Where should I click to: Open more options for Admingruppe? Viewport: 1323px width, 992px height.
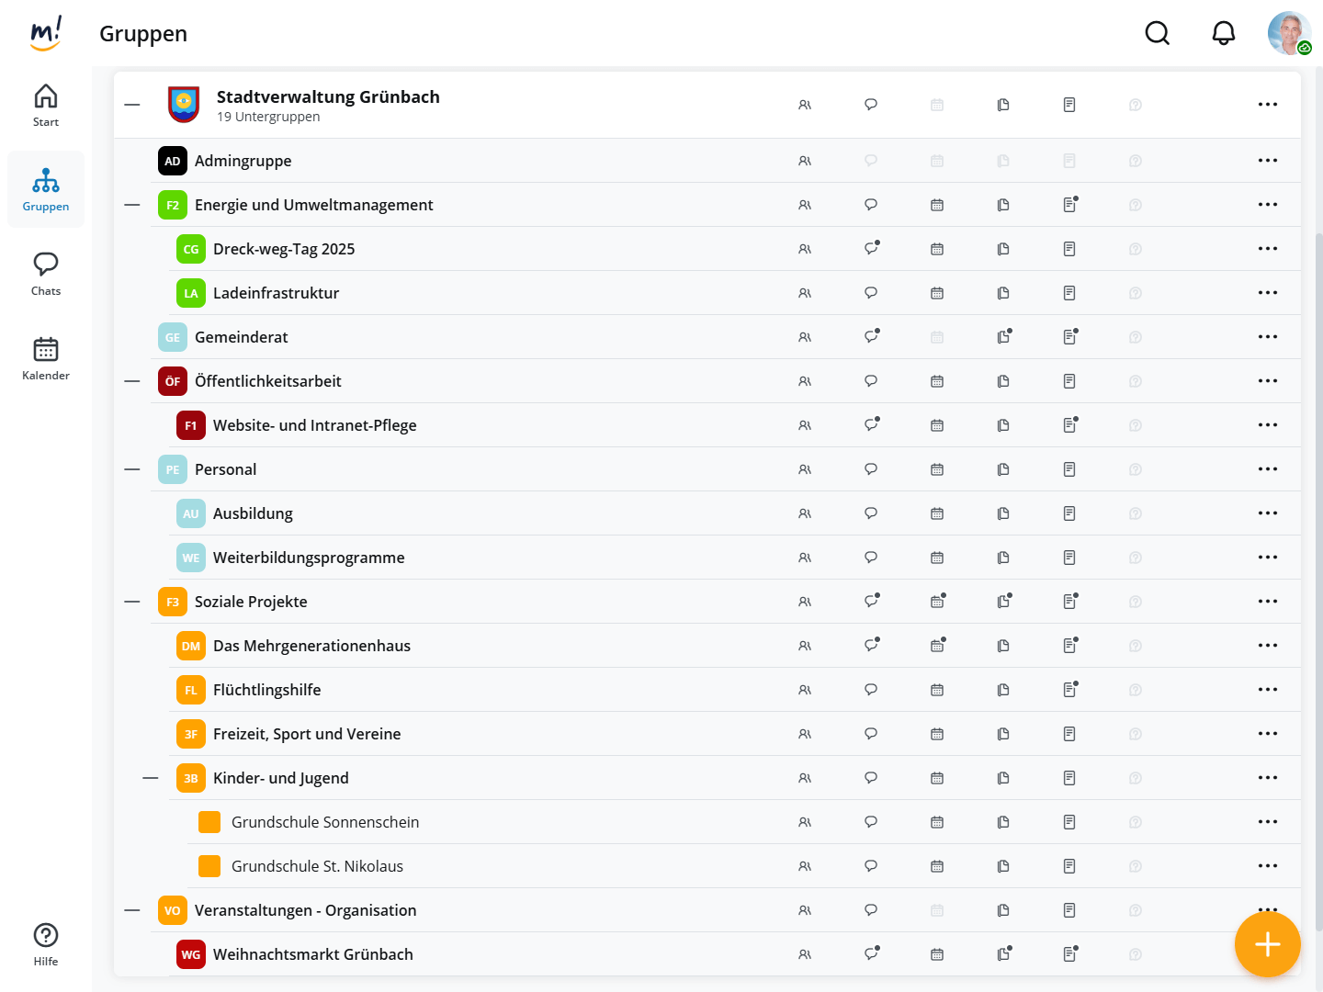point(1268,161)
